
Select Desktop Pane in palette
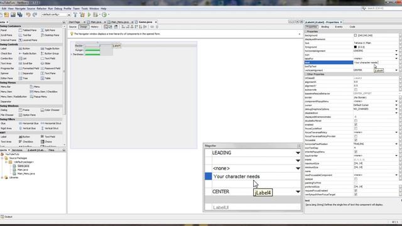click(50, 35)
